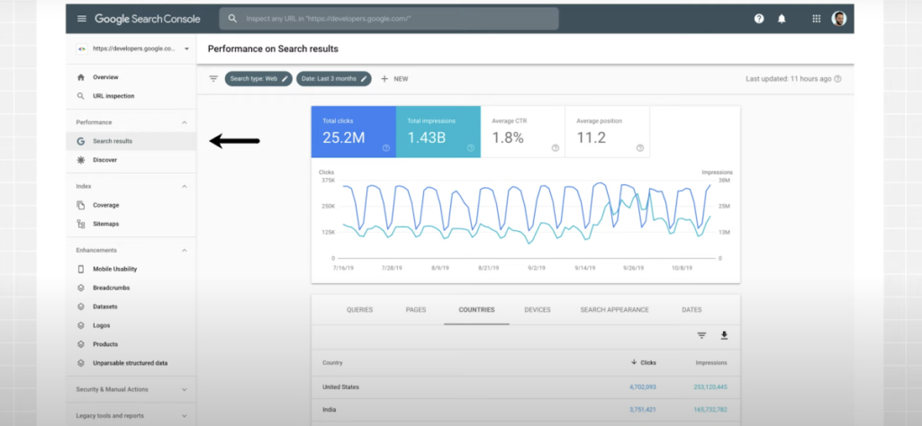Click the Sitemaps tree icon

click(x=81, y=224)
